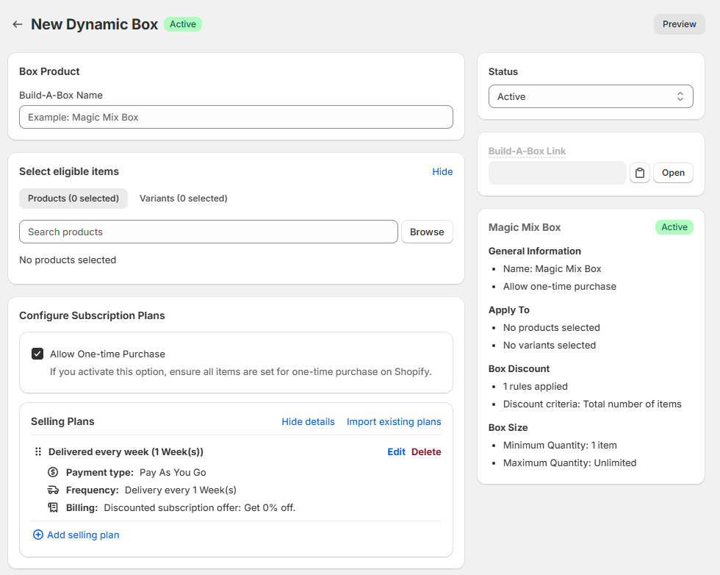The image size is (720, 575).
Task: Copy the Build-A-Box link with clipboard icon
Action: click(x=640, y=173)
